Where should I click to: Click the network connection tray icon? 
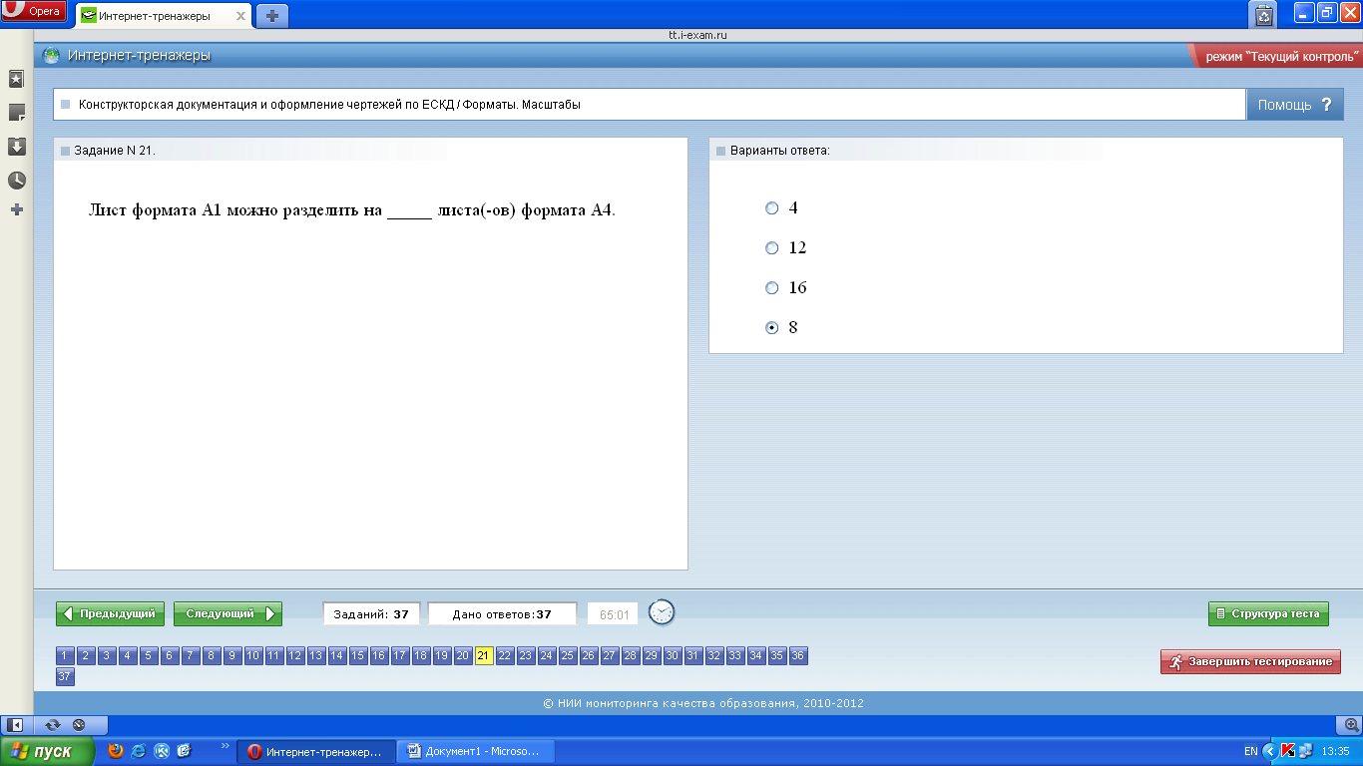1305,752
